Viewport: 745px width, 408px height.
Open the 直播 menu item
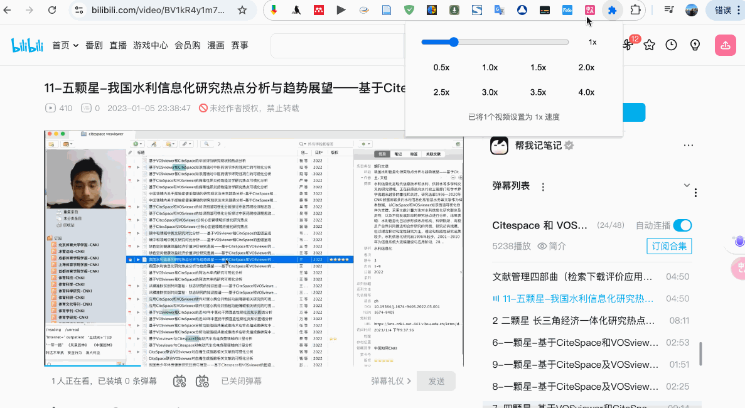click(x=117, y=45)
